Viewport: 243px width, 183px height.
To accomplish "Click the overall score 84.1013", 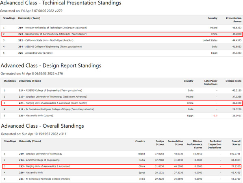I will tap(236, 160).
